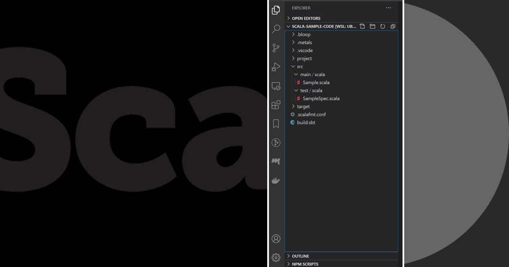Open the Extensions view
509x267 pixels.
click(x=276, y=105)
